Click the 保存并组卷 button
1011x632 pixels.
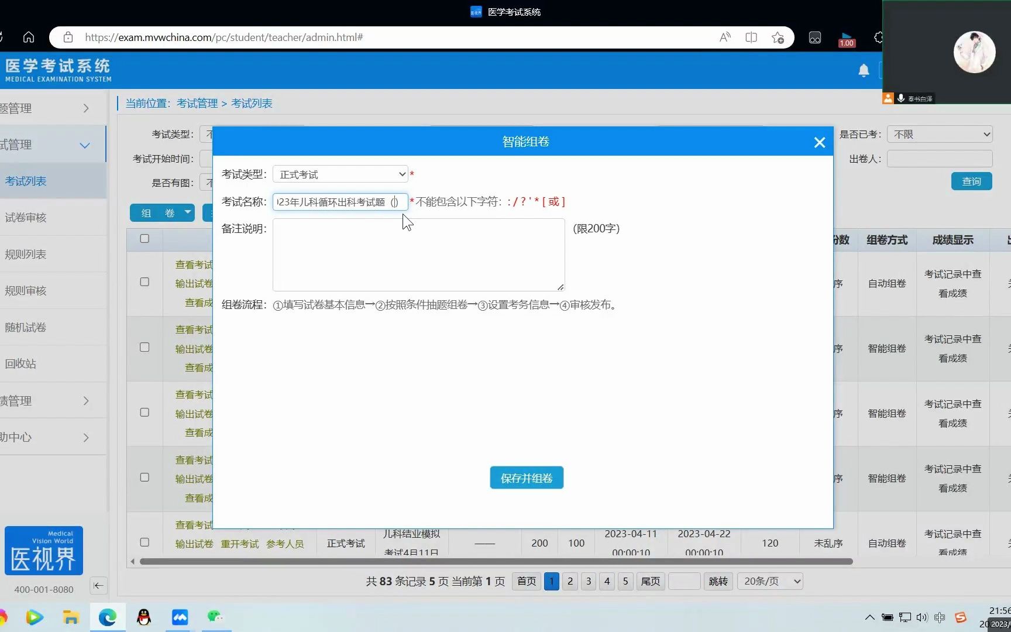525,478
